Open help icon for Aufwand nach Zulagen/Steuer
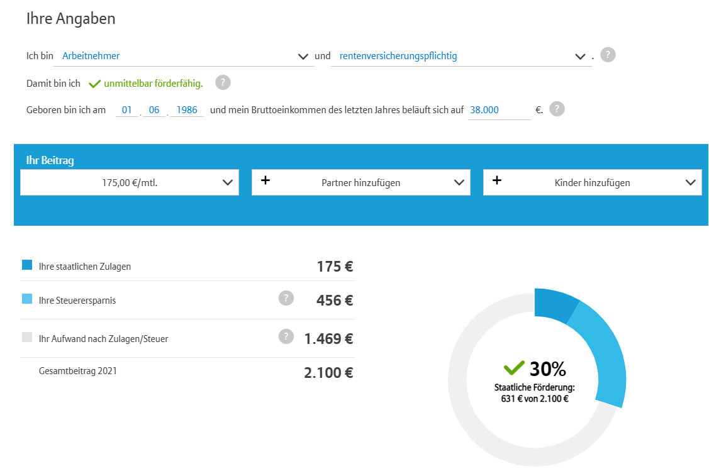709x476 pixels. tap(286, 337)
